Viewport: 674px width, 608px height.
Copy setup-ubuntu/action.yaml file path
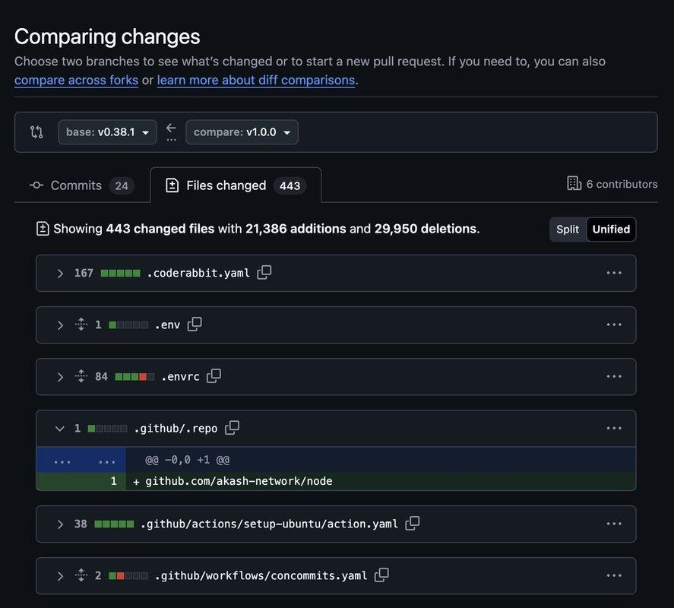click(x=412, y=524)
